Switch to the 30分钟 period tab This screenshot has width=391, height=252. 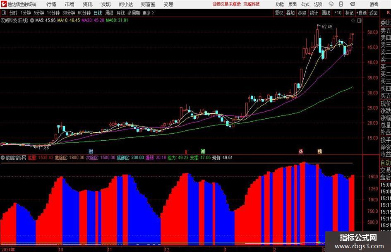[x=69, y=13]
